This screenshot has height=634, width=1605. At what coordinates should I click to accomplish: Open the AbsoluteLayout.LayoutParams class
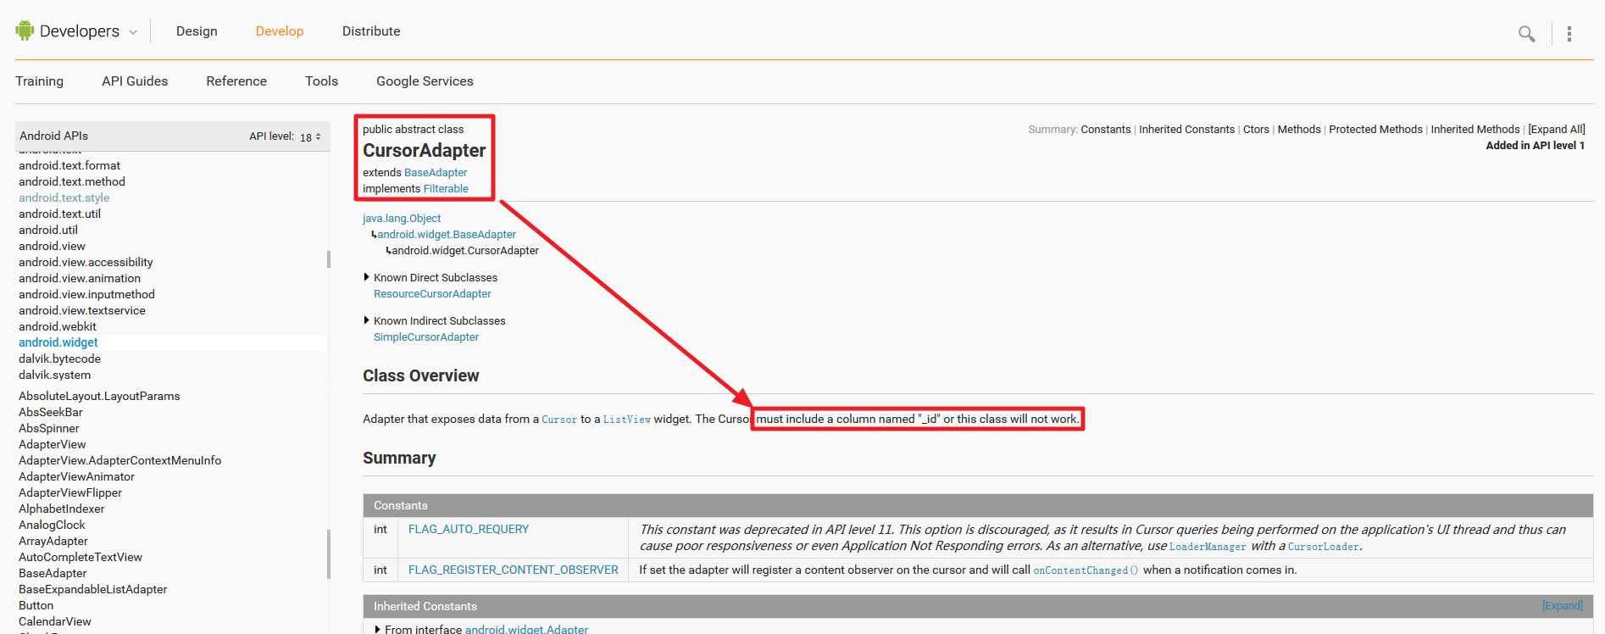99,396
